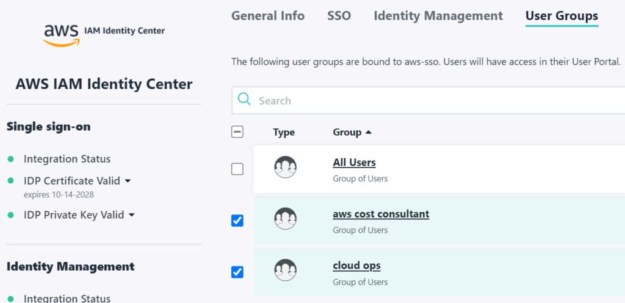The width and height of the screenshot is (625, 303).
Task: Click the AWS IAM Identity Center title
Action: (x=104, y=84)
